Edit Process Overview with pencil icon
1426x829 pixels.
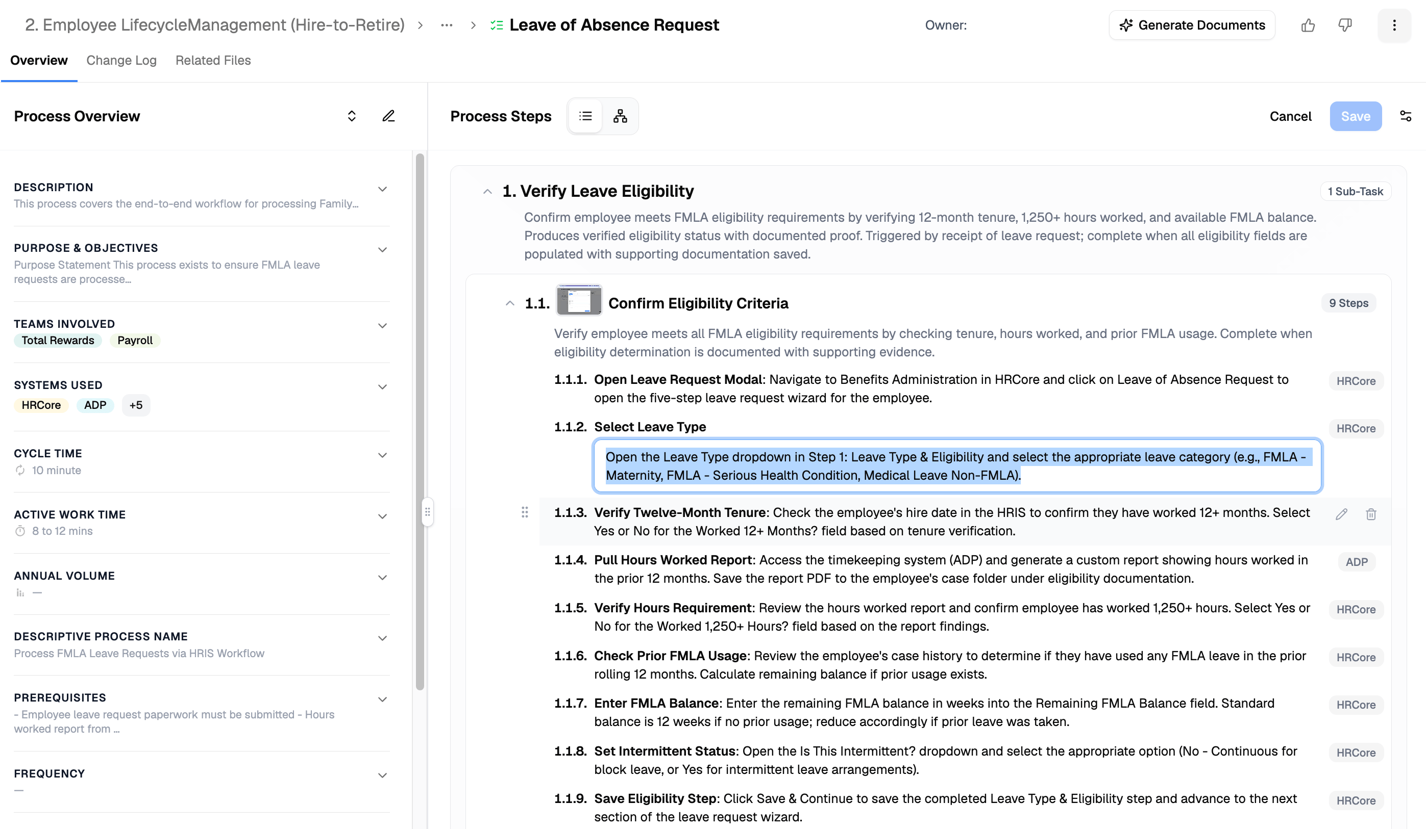pyautogui.click(x=388, y=116)
